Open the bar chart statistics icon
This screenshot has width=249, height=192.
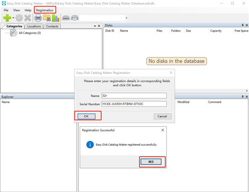[56, 17]
